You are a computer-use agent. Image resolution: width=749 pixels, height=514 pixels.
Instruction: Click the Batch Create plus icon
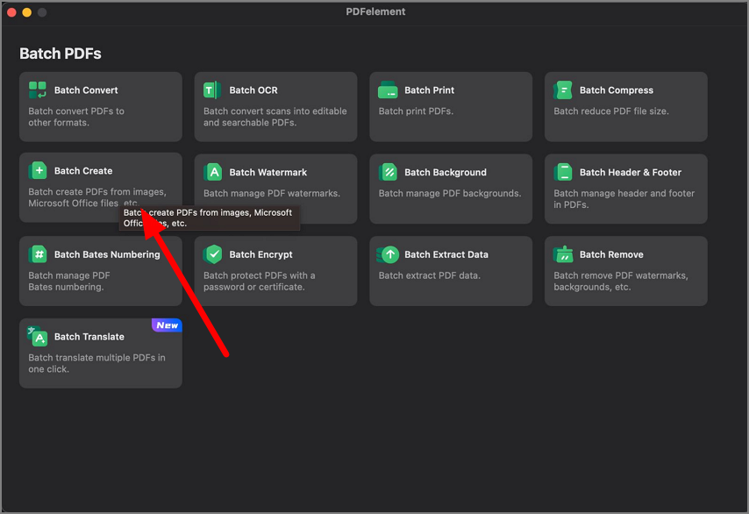pyautogui.click(x=38, y=170)
